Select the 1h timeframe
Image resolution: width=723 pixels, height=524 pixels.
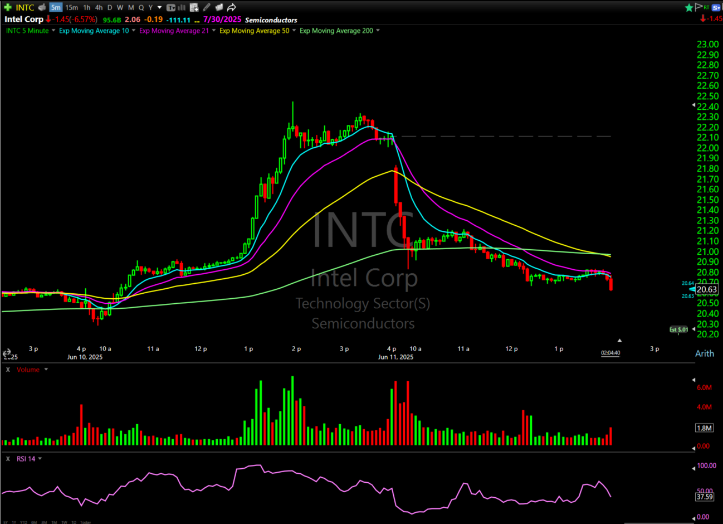pos(87,7)
